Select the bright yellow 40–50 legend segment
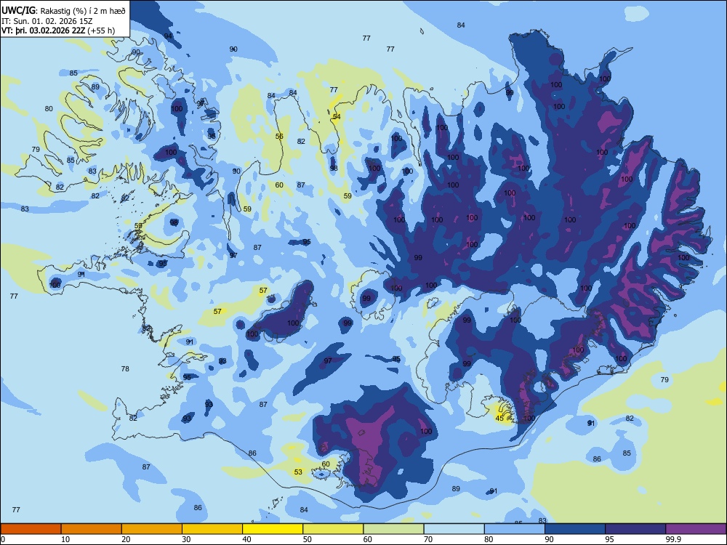The height and width of the screenshot is (545, 727). [273, 529]
